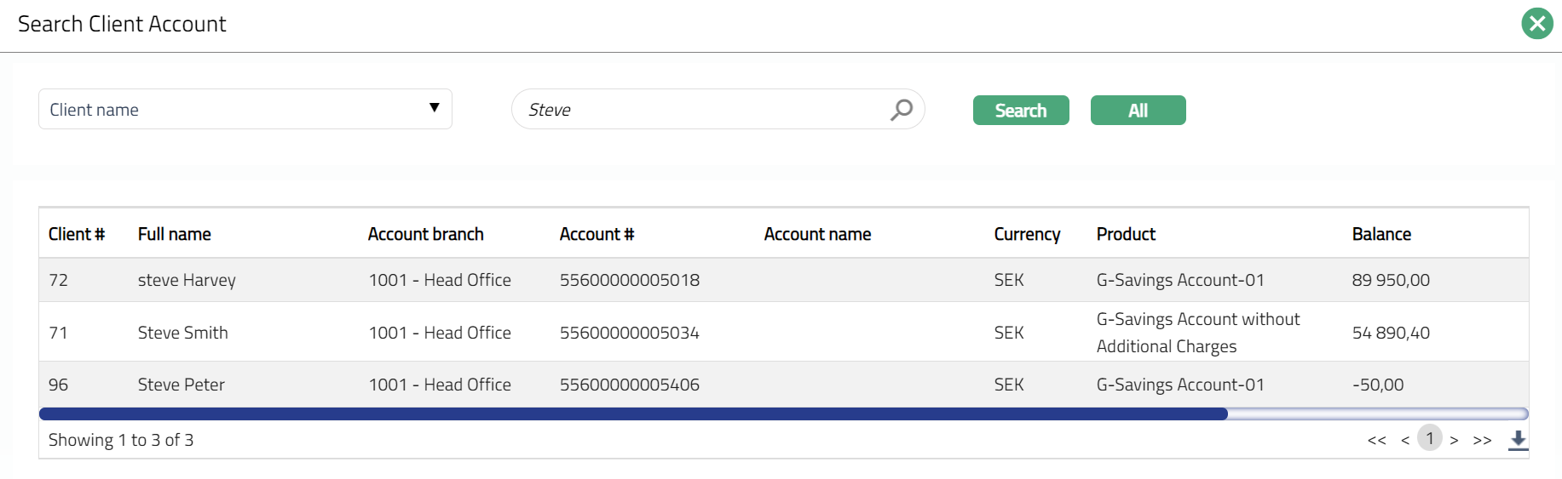1562x479 pixels.
Task: Select the Steve Smith account row
Action: pyautogui.click(x=183, y=333)
